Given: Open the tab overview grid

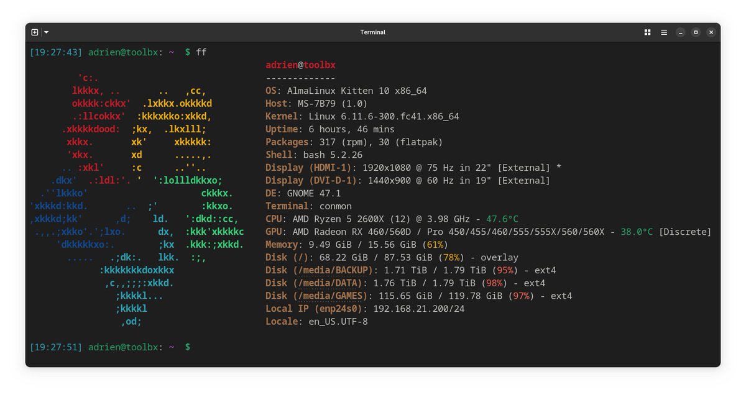Looking at the screenshot, I should click(x=647, y=32).
